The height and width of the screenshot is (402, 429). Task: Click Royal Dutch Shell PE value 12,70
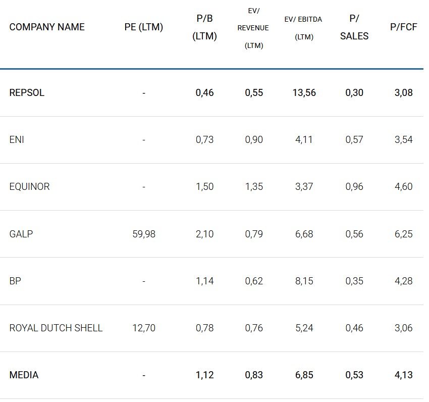tap(144, 328)
